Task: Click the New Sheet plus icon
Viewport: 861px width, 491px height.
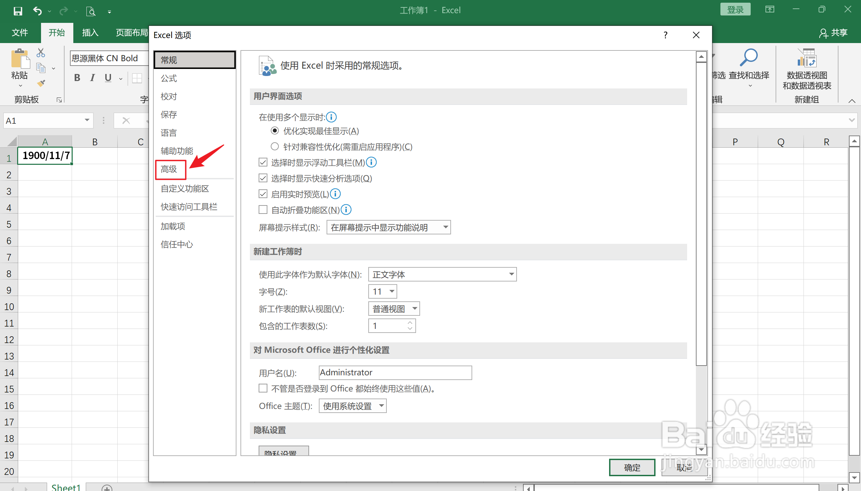Action: [x=107, y=488]
